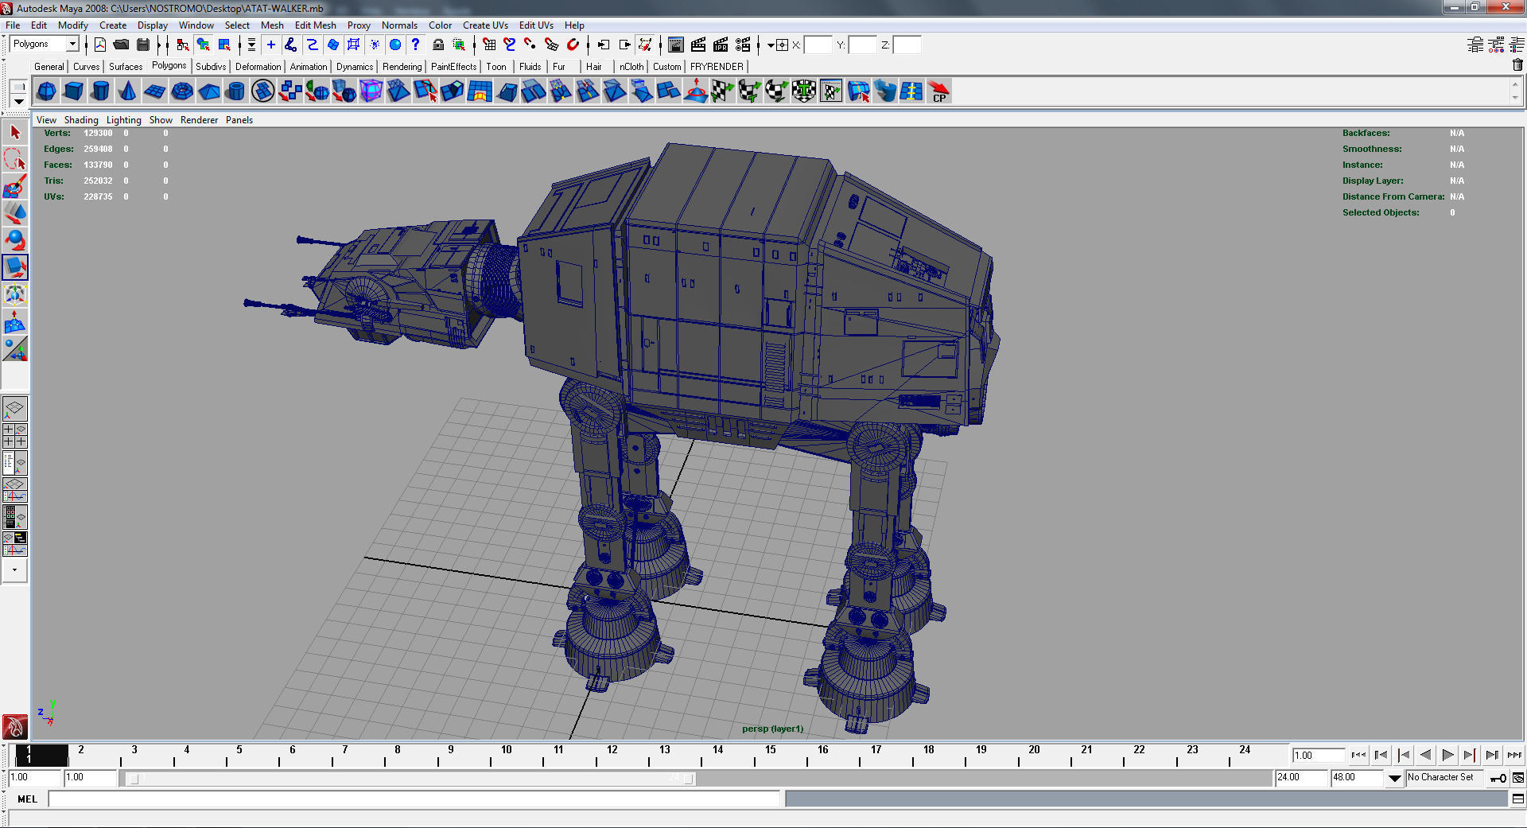Click the MEL command line input
The height and width of the screenshot is (828, 1527).
414,799
